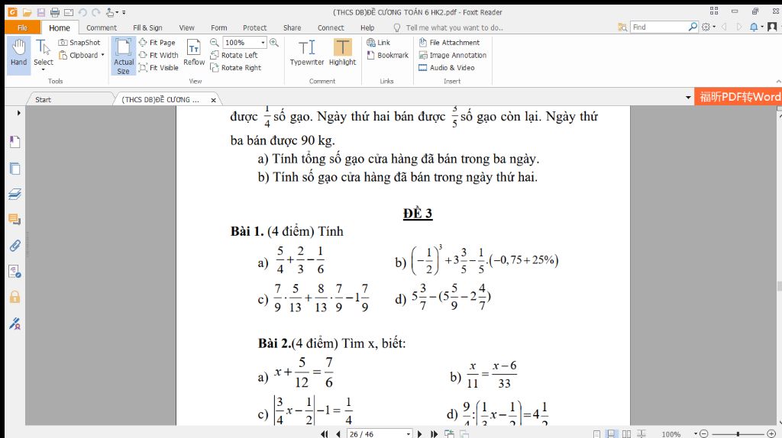Rotate the page left

coord(234,55)
